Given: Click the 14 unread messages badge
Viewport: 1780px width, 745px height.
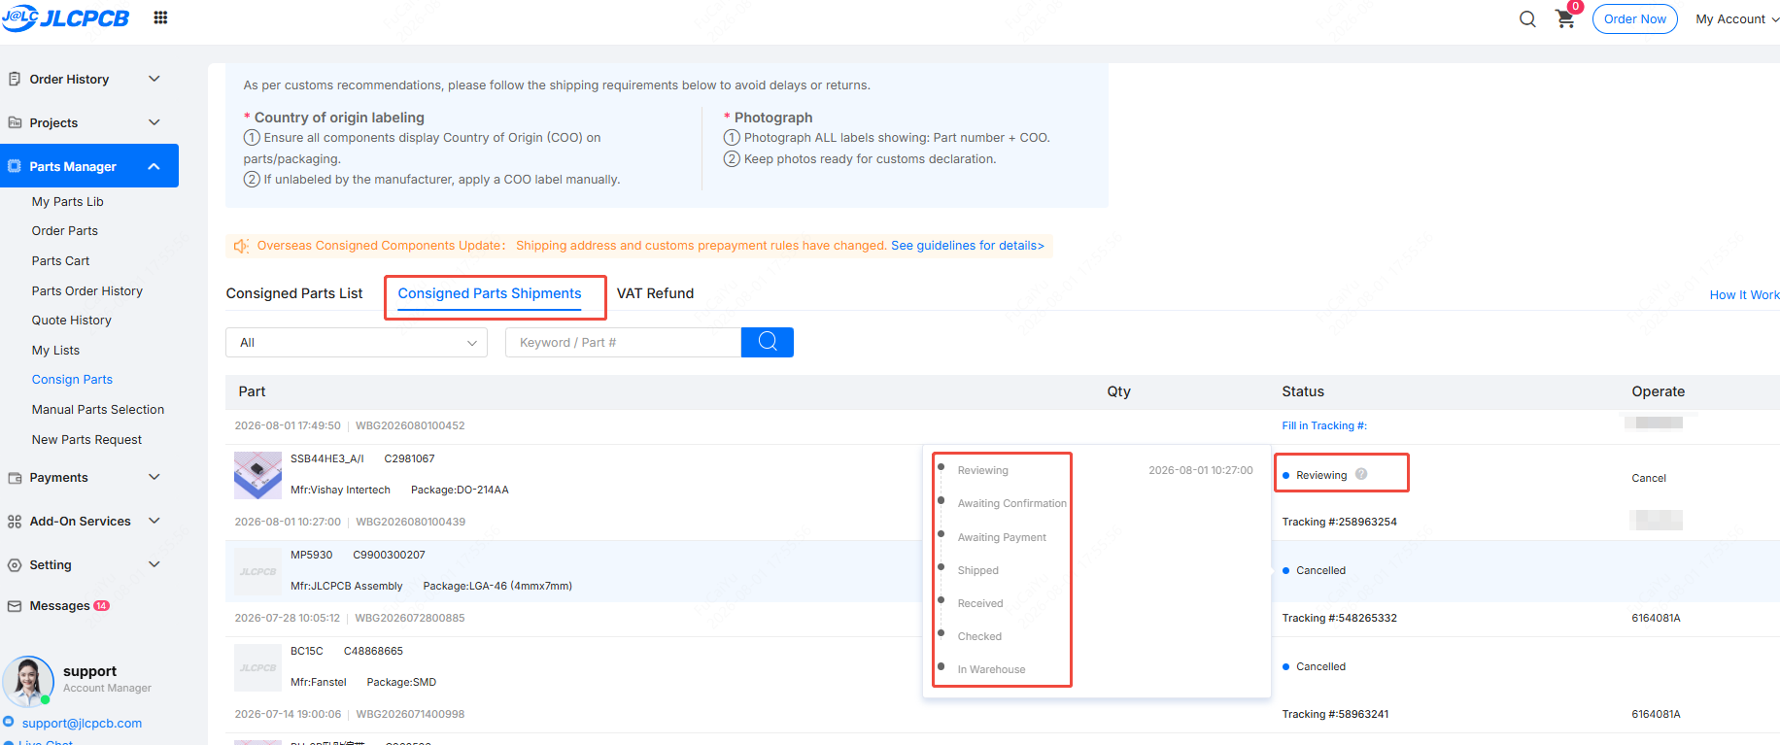Looking at the screenshot, I should (x=102, y=606).
